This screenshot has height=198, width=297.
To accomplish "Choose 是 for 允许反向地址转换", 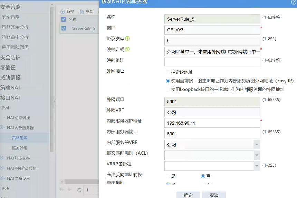I will point(167,176).
